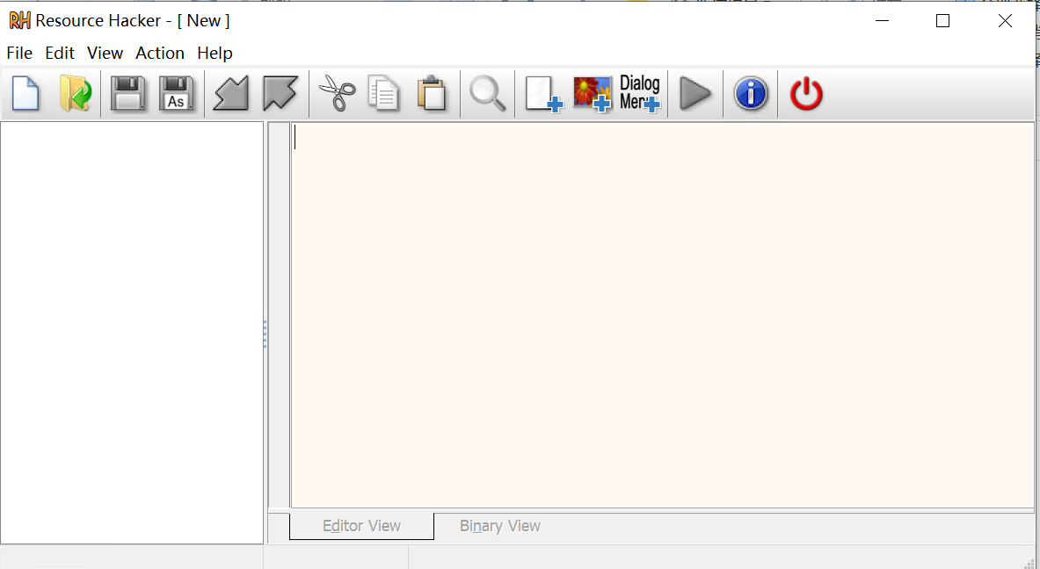Click the editor line-number gutter
The height and width of the screenshot is (569, 1040).
[280, 314]
